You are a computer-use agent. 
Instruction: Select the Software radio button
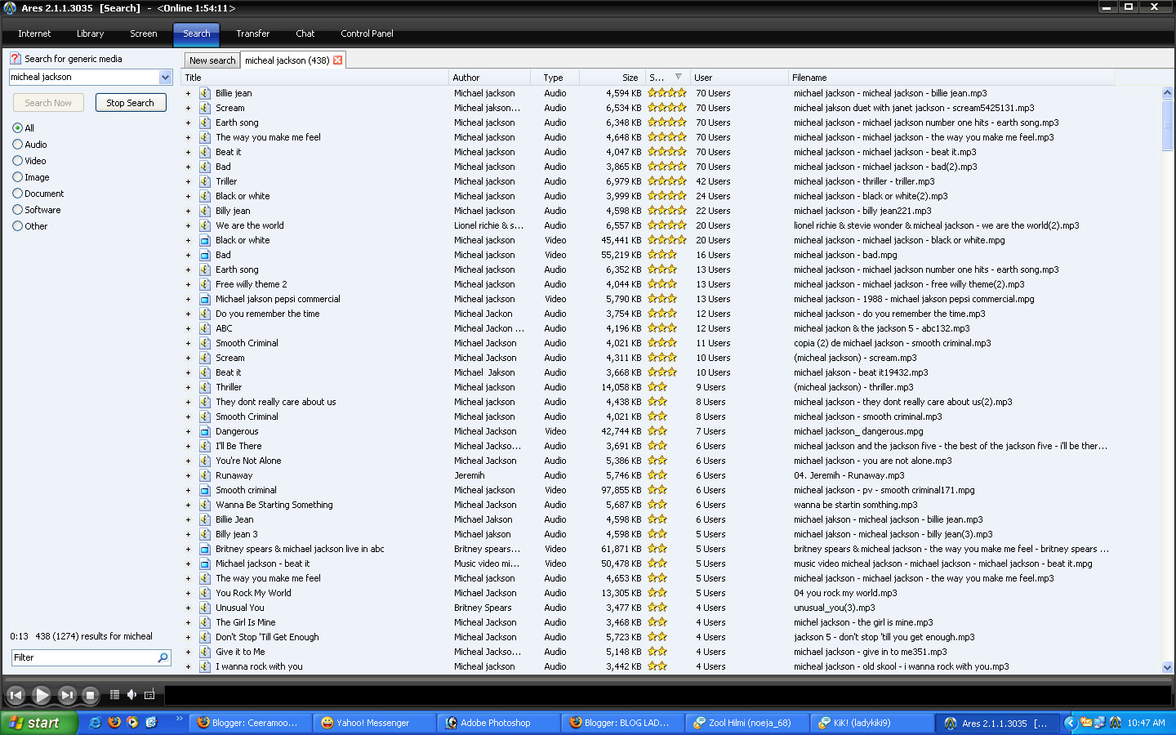(x=17, y=210)
